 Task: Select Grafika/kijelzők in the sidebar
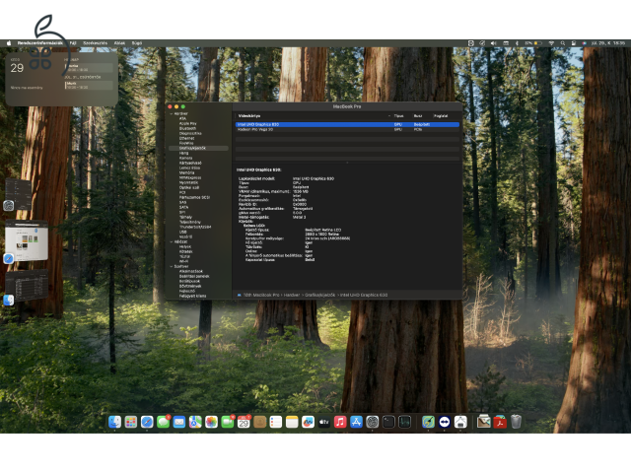pyautogui.click(x=198, y=148)
